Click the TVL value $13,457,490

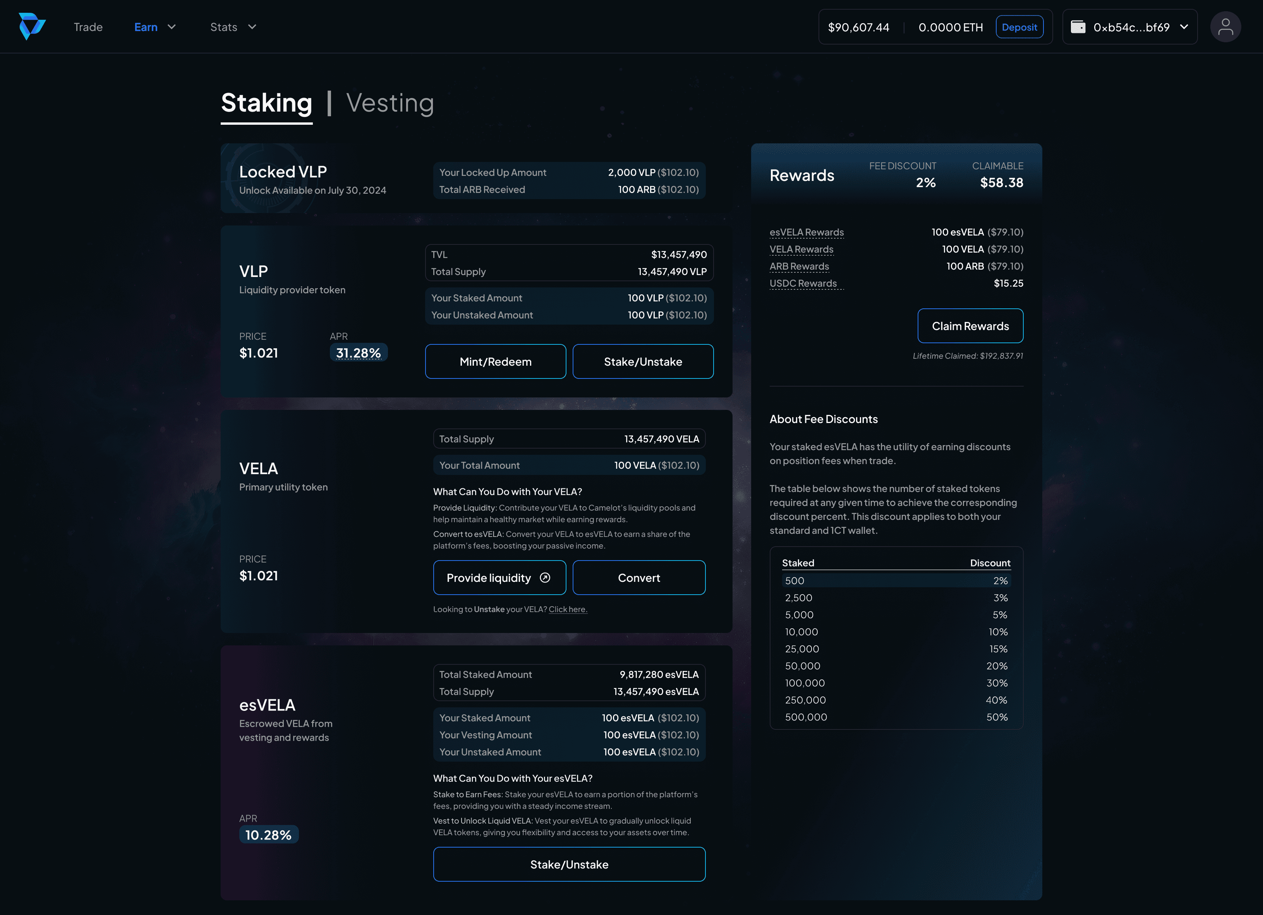pos(679,255)
